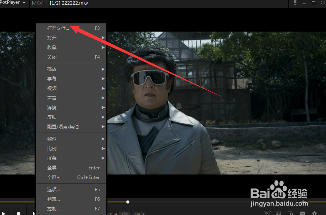The height and width of the screenshot is (215, 326).
Task: Click the S/W decoder indicator
Action: point(124,213)
